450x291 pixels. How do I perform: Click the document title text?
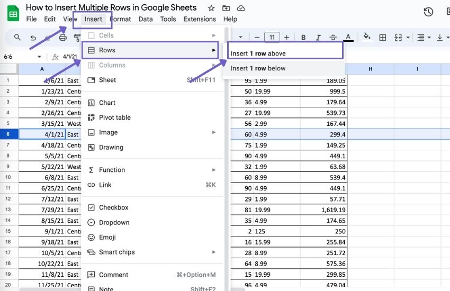111,8
